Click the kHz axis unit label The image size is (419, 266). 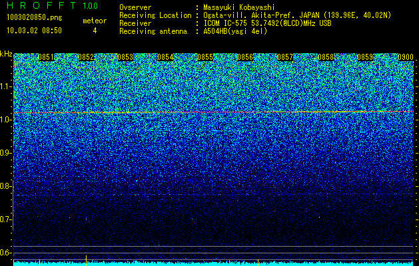click(6, 54)
